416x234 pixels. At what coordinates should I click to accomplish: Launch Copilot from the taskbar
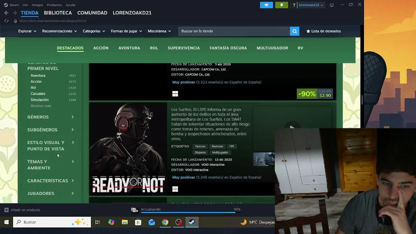(x=111, y=222)
